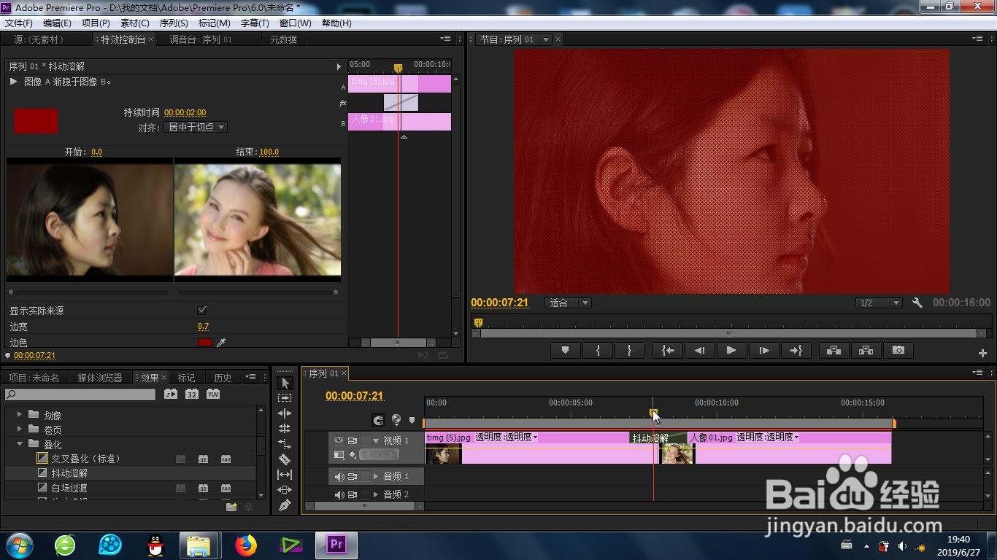
Task: Toggle track lock box for 音频 1
Action: [366, 477]
